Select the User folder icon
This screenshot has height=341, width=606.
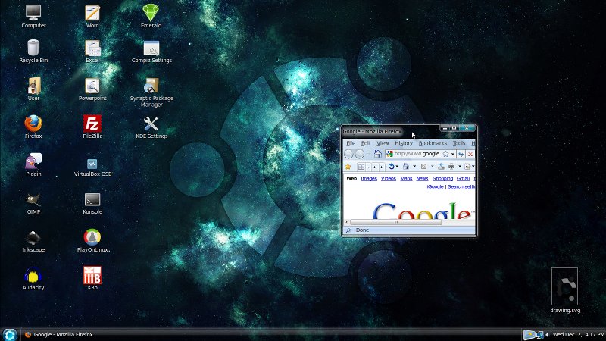point(33,89)
